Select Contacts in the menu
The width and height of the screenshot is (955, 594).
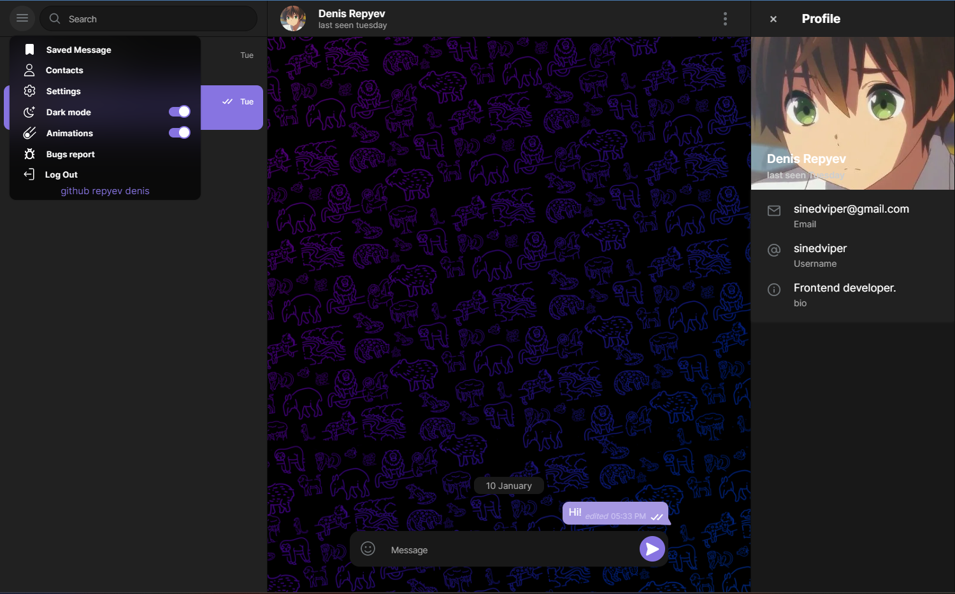point(64,70)
